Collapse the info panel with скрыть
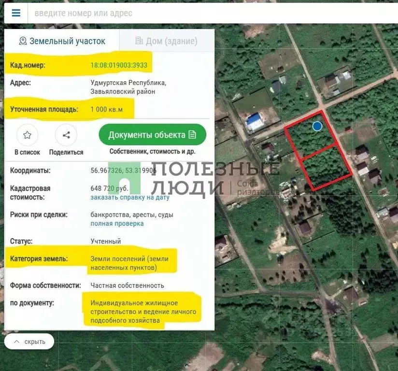Screen dimensions: 398x371 coord(29,342)
